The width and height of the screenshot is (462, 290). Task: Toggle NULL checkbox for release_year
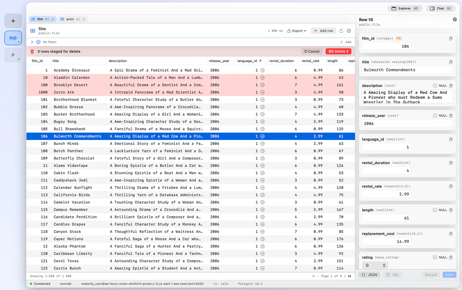pyautogui.click(x=435, y=116)
